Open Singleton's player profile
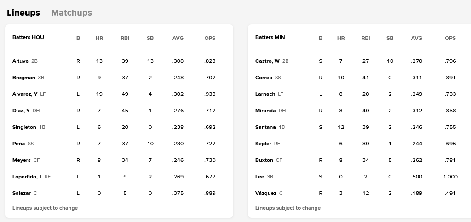This screenshot has height=222, width=471. [24, 127]
